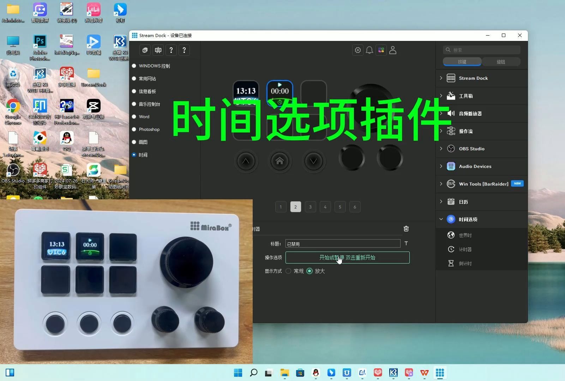
Task: Select the 倒计时 countdown hourglass icon
Action: pos(451,263)
